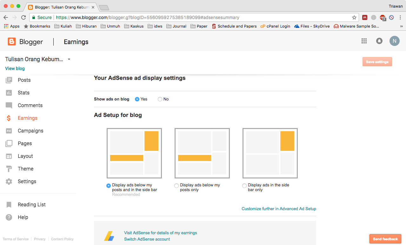Expand the blog selector dropdown arrow
This screenshot has height=245, width=406.
click(x=69, y=59)
